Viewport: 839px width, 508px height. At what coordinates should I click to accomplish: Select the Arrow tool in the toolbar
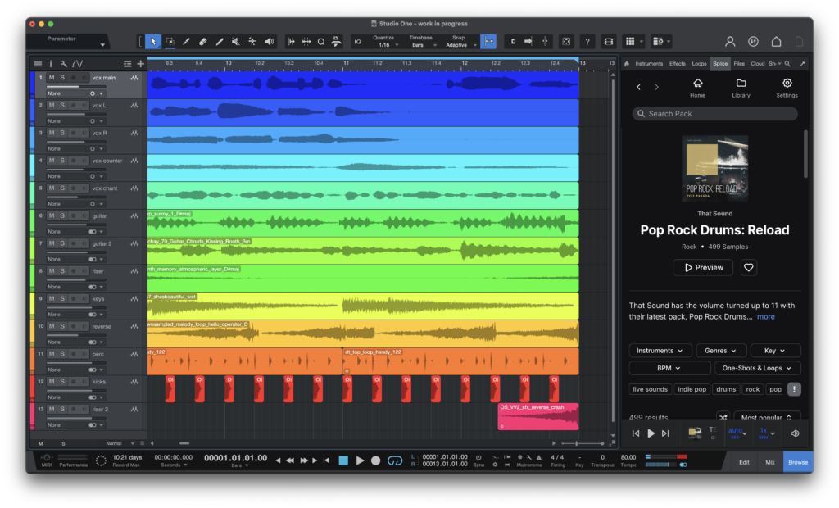(153, 42)
